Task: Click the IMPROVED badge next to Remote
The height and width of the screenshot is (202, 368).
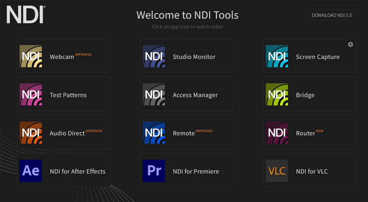Action: point(204,131)
